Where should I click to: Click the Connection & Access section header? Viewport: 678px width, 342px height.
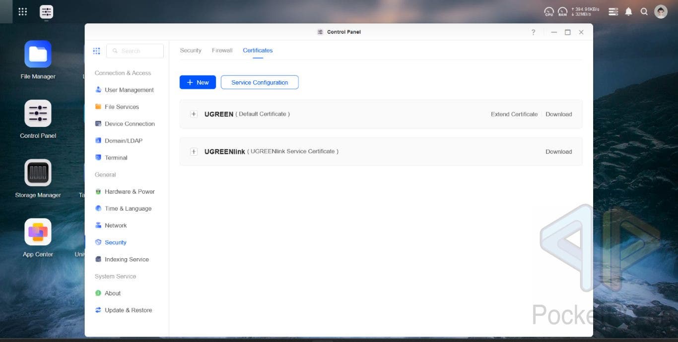coord(123,73)
